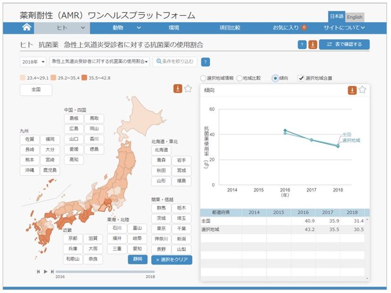Expand the indicator selection dropdown
The width and height of the screenshot is (391, 293).
point(100,61)
